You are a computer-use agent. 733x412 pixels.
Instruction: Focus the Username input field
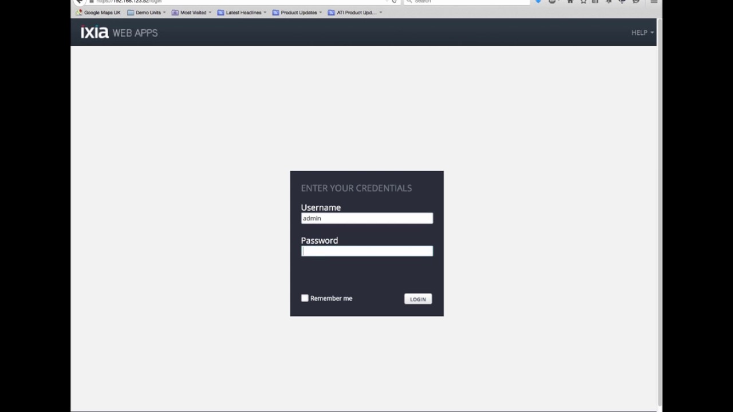[x=367, y=218]
